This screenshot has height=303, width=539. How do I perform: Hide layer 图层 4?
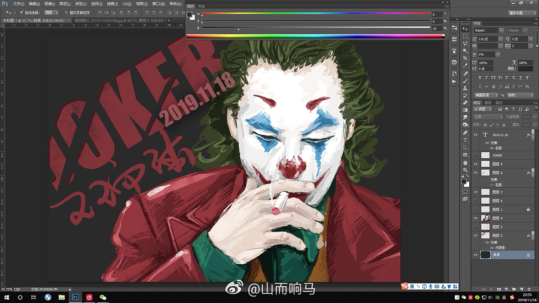[475, 218]
